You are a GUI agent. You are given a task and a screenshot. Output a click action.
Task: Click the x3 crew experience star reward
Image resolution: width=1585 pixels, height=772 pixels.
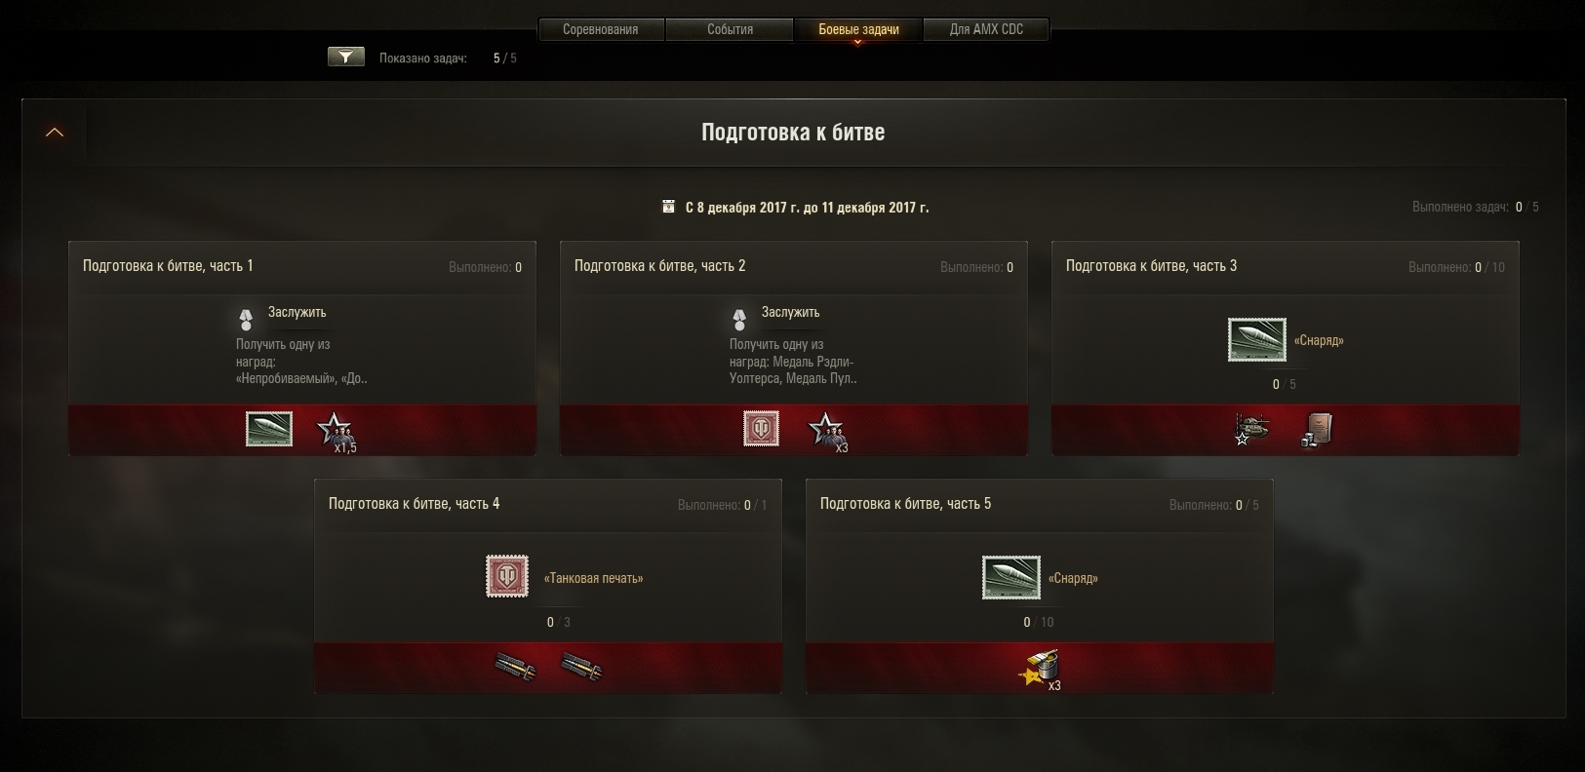828,431
